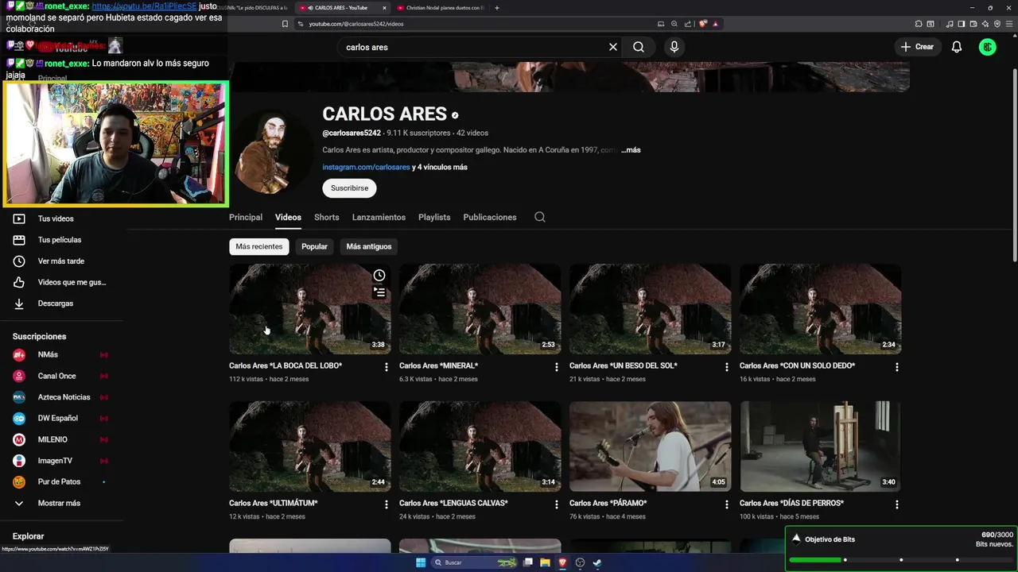Open Pur de Patos subscription channel
This screenshot has height=572, width=1018.
pyautogui.click(x=59, y=481)
